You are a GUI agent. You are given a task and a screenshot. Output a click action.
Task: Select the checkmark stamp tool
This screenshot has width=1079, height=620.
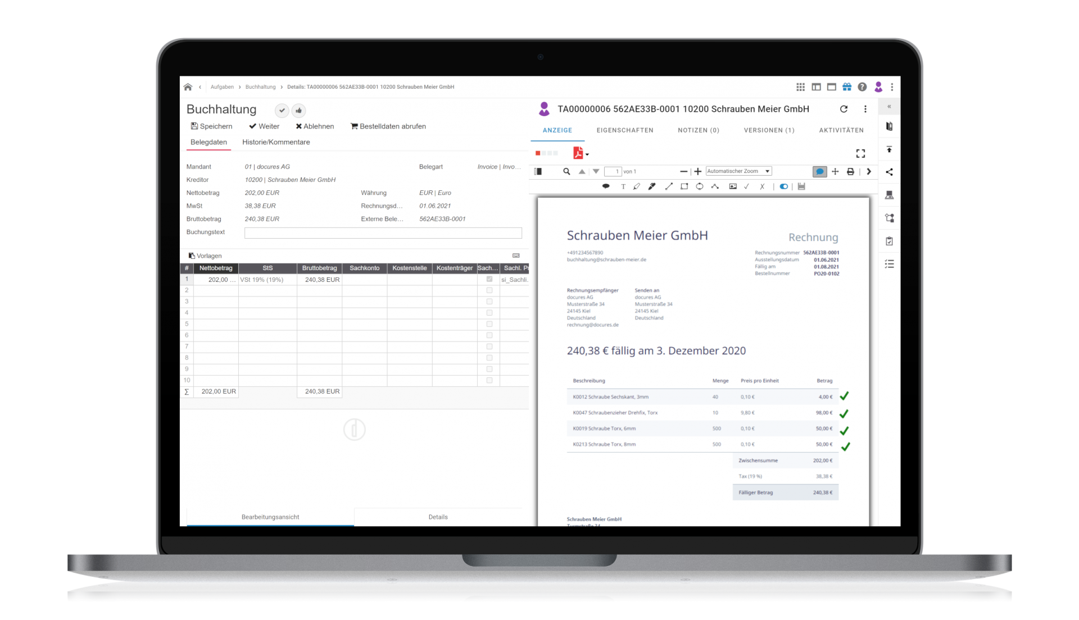(746, 186)
